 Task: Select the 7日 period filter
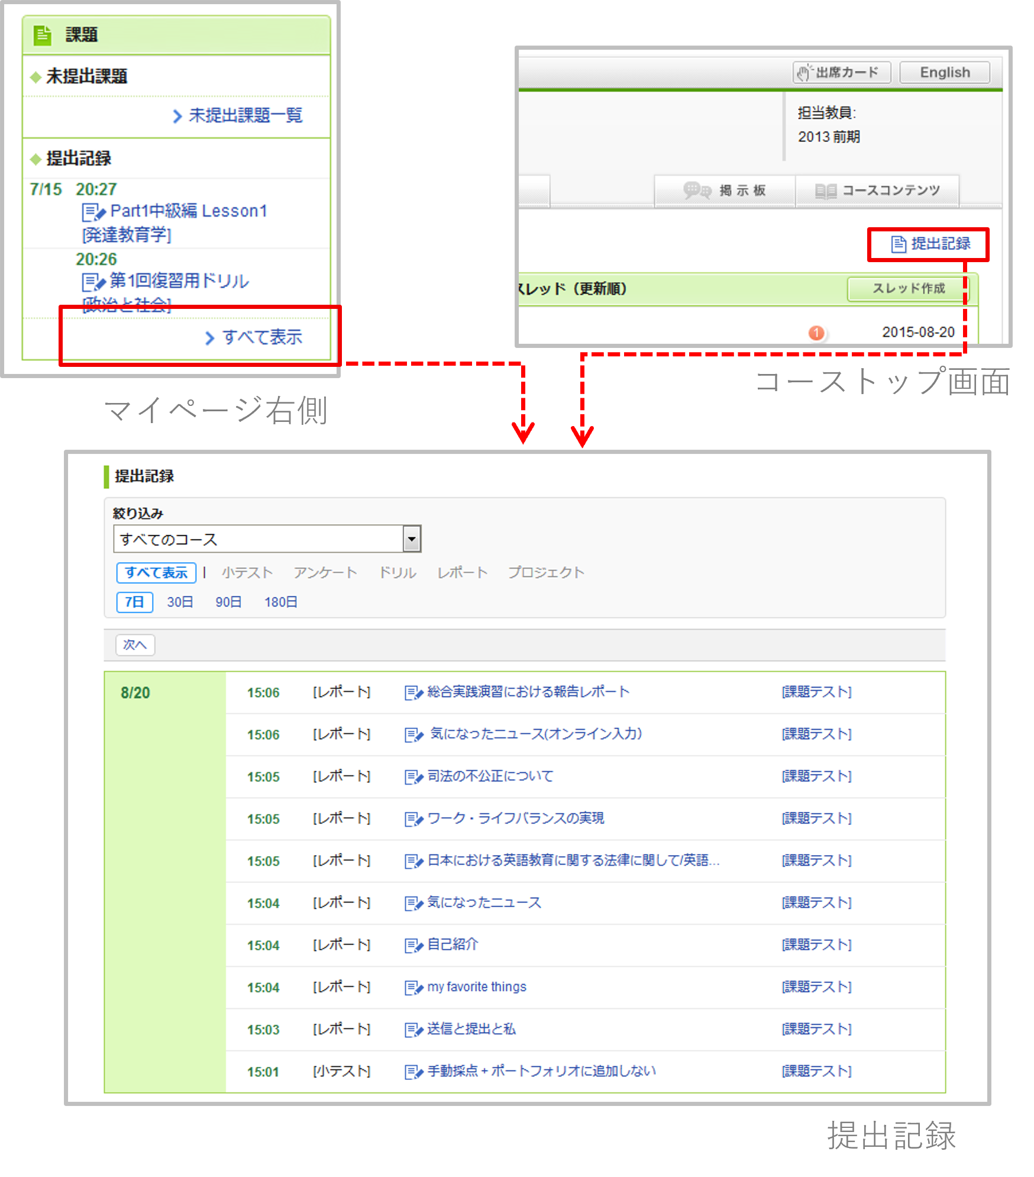click(x=135, y=602)
